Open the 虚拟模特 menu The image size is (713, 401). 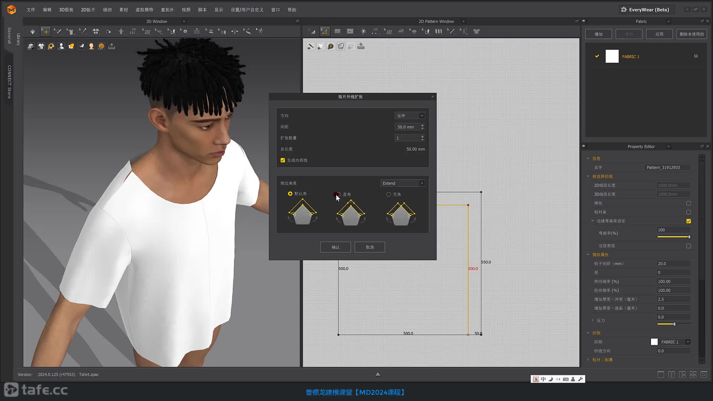[144, 10]
